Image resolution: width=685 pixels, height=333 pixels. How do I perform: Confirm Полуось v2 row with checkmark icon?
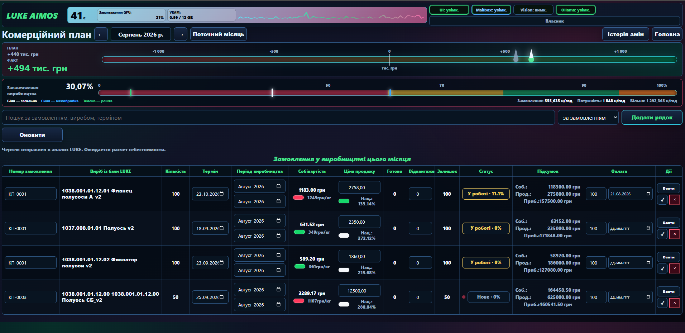click(x=662, y=234)
